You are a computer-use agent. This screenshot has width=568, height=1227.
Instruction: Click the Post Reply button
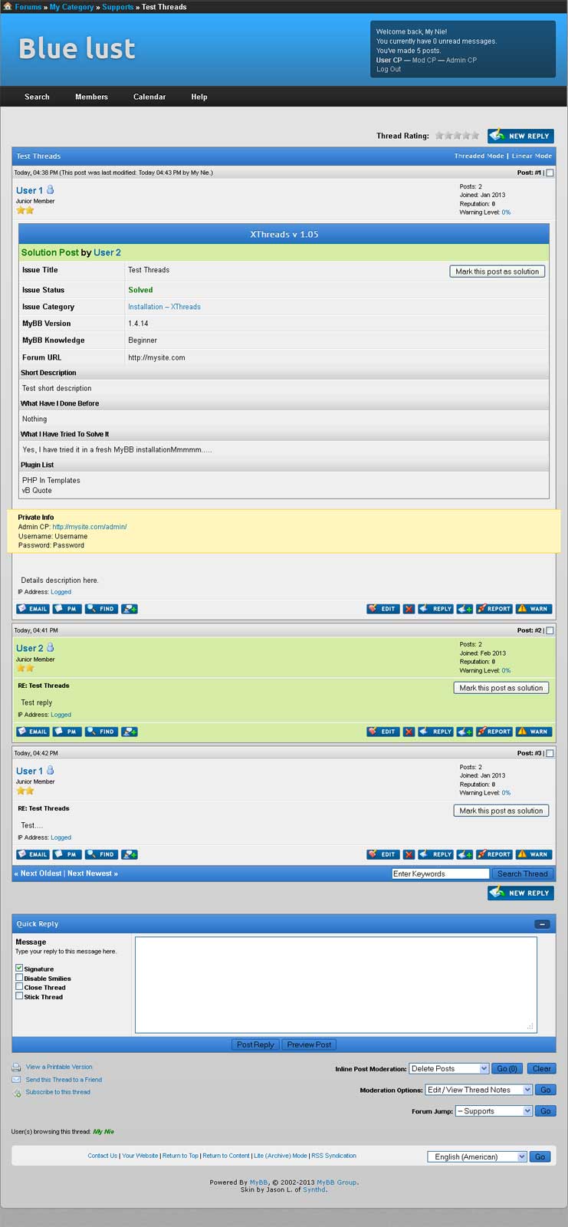coord(255,1044)
